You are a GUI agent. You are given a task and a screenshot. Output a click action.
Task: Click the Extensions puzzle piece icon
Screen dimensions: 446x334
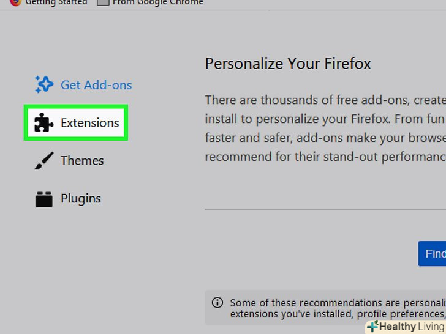43,123
